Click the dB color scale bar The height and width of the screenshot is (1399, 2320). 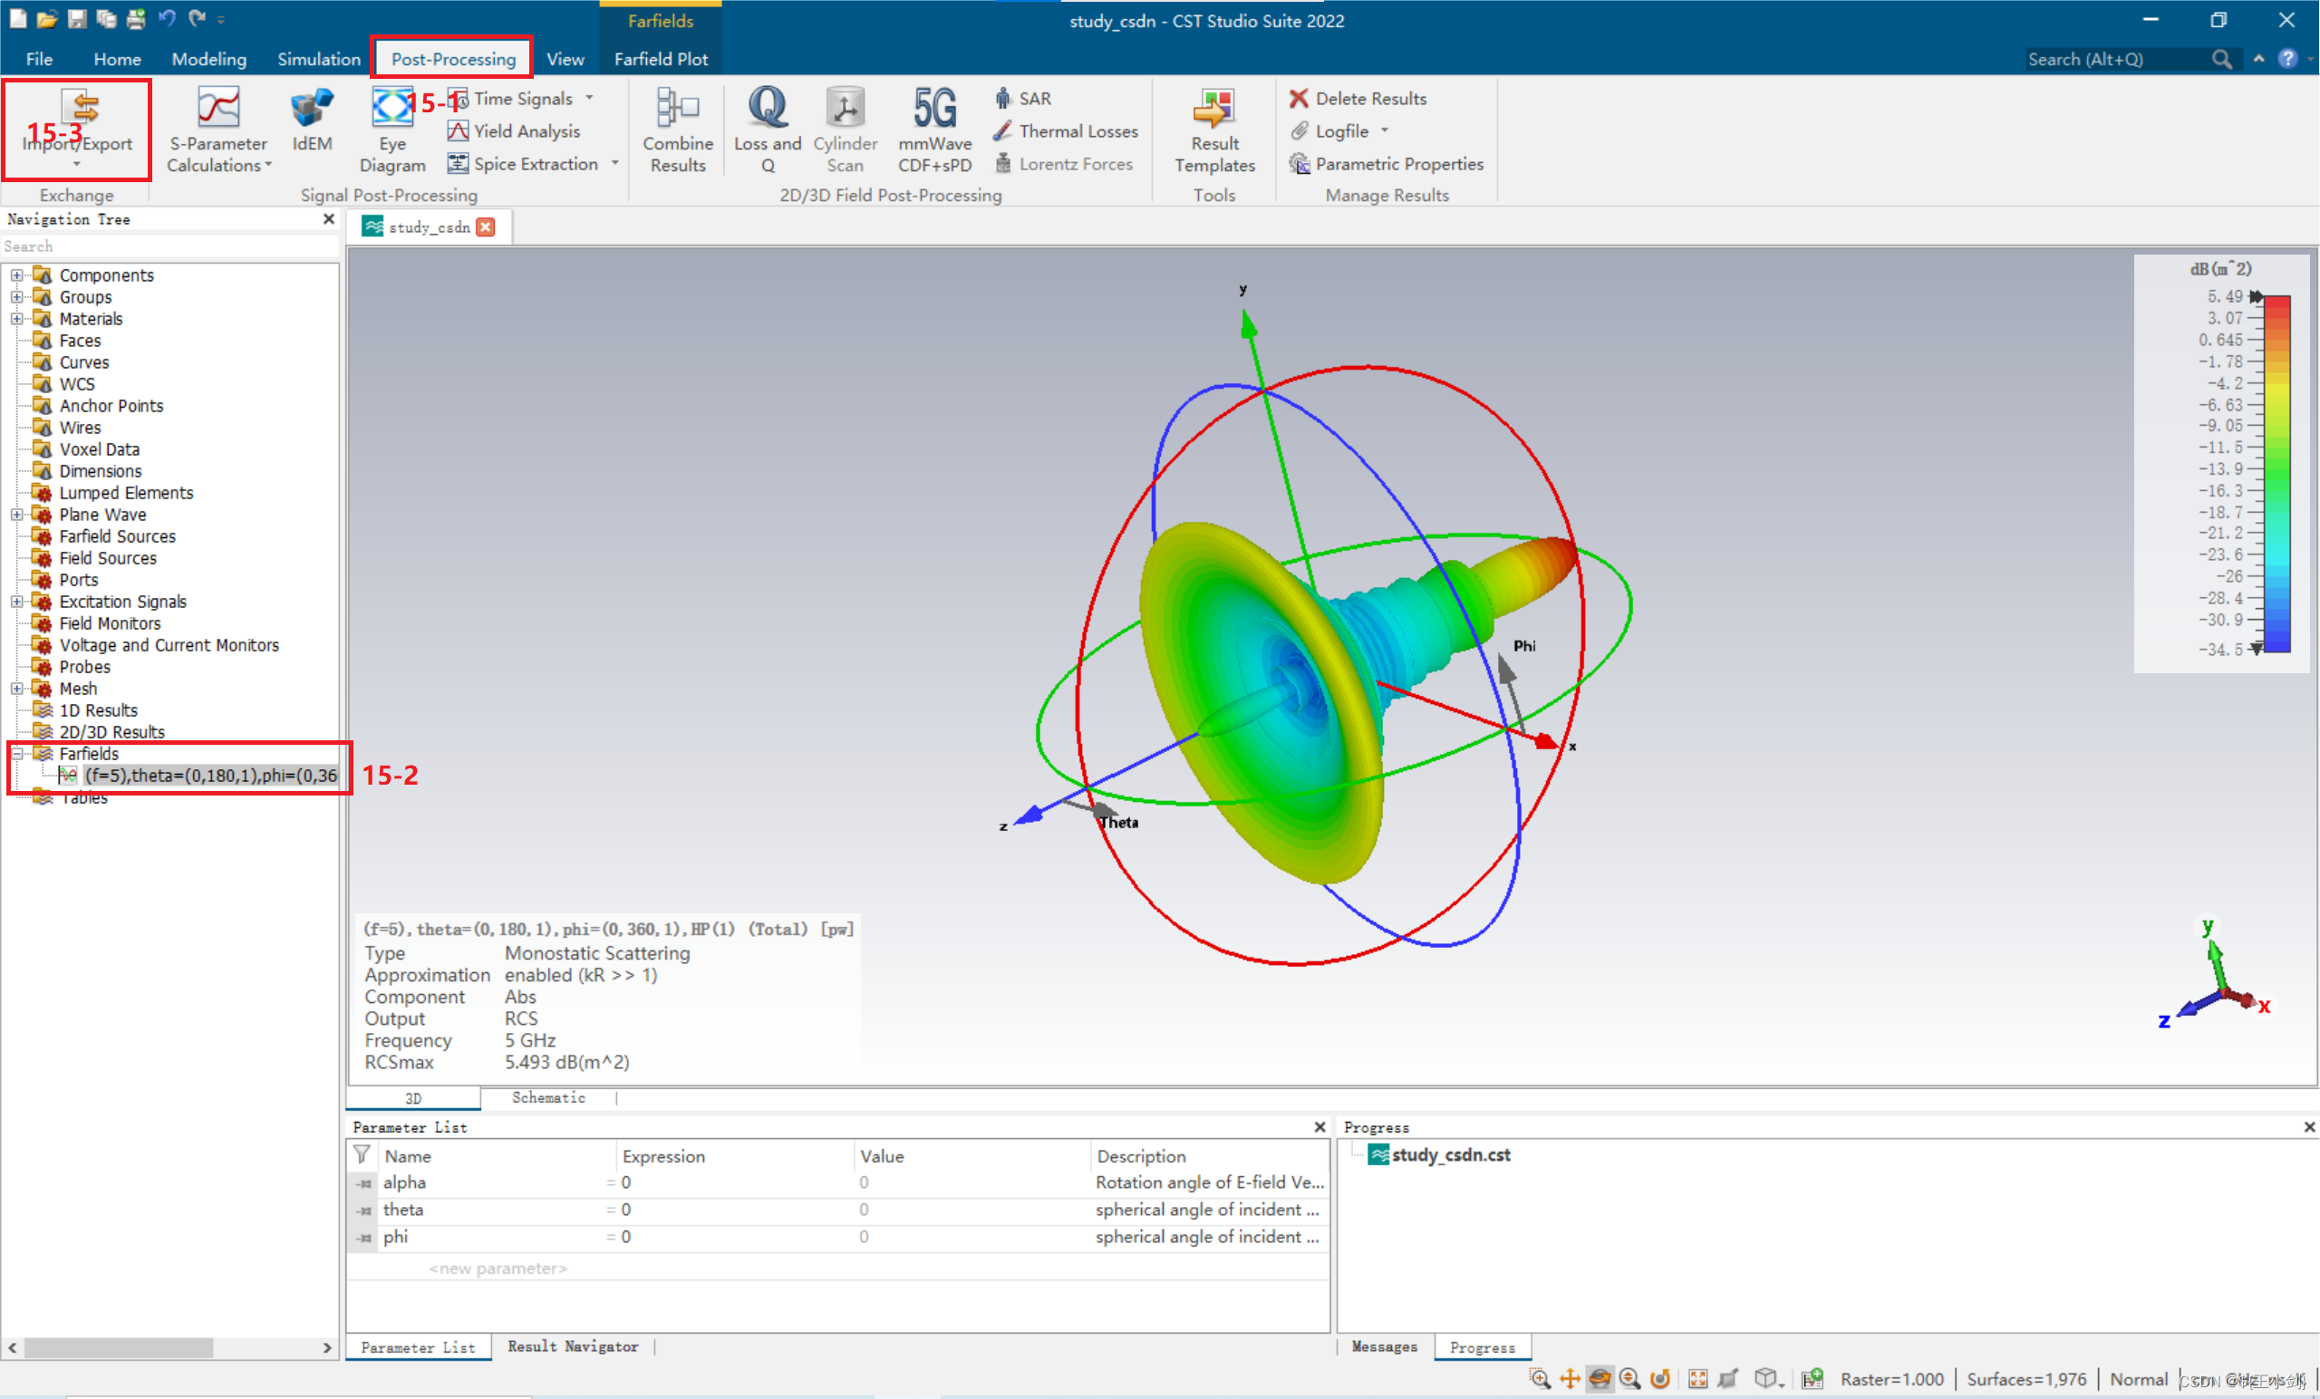(2276, 473)
